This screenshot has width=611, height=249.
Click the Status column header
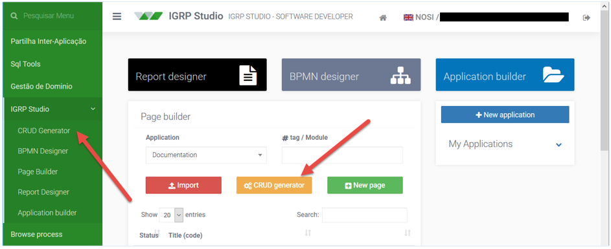click(149, 235)
